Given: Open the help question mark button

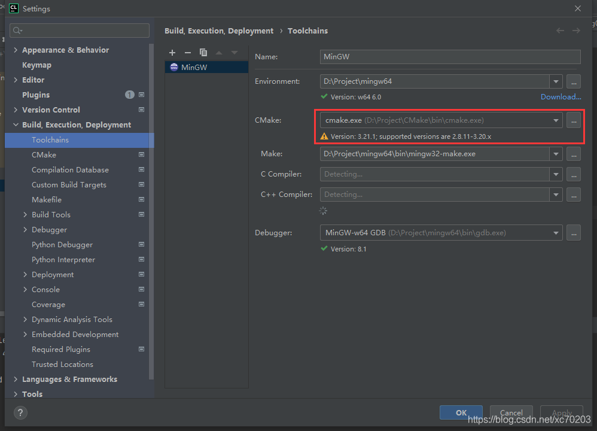Looking at the screenshot, I should (x=20, y=412).
